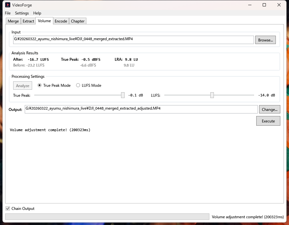Select True Peak Mode radio button
Screen dimensions: 289x225
(x=40, y=85)
